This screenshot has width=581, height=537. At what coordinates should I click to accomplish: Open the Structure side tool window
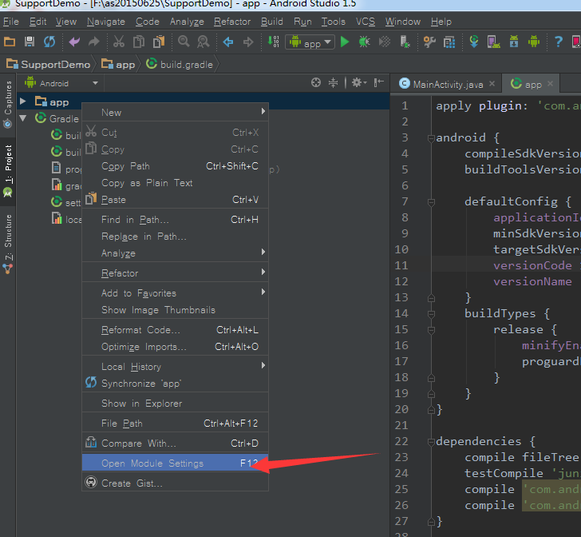coord(8,238)
